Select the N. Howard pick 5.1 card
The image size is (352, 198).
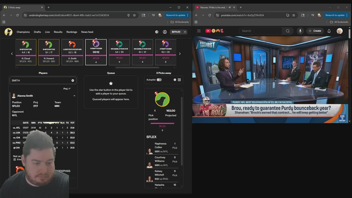click(49, 52)
